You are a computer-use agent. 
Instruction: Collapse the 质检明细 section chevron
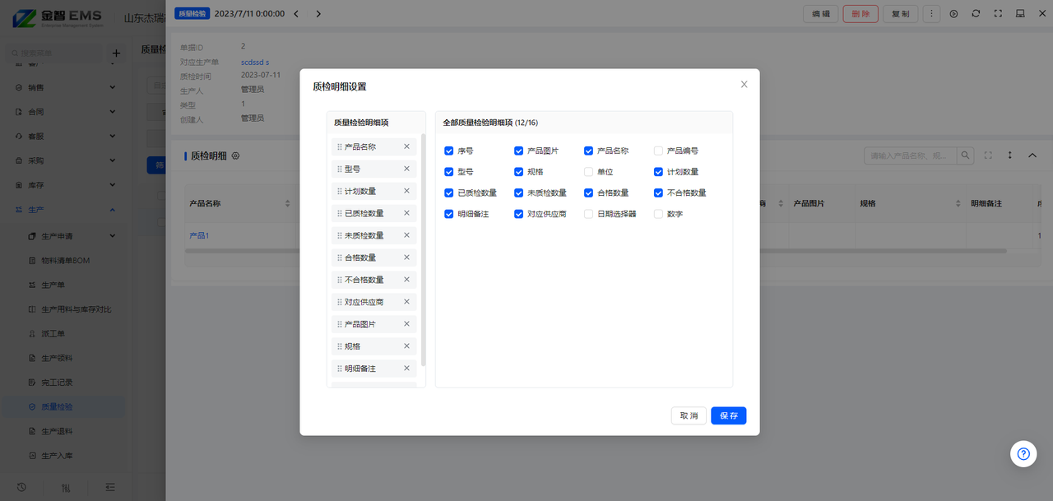coord(1032,155)
